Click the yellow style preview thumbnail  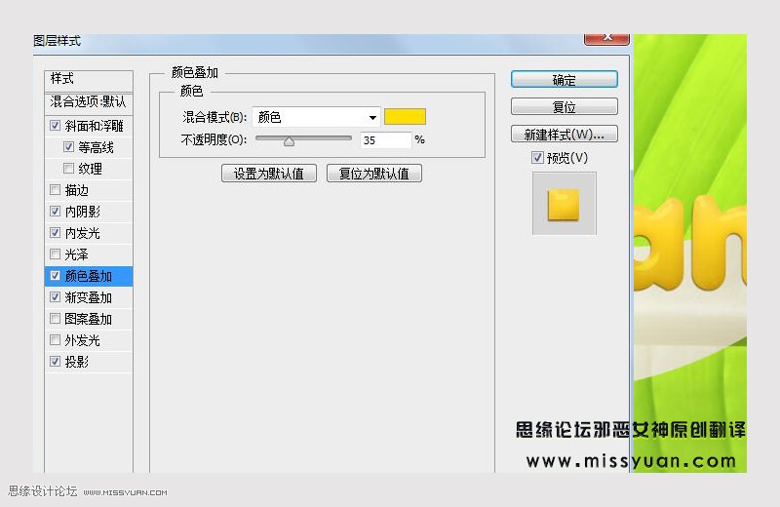point(564,204)
